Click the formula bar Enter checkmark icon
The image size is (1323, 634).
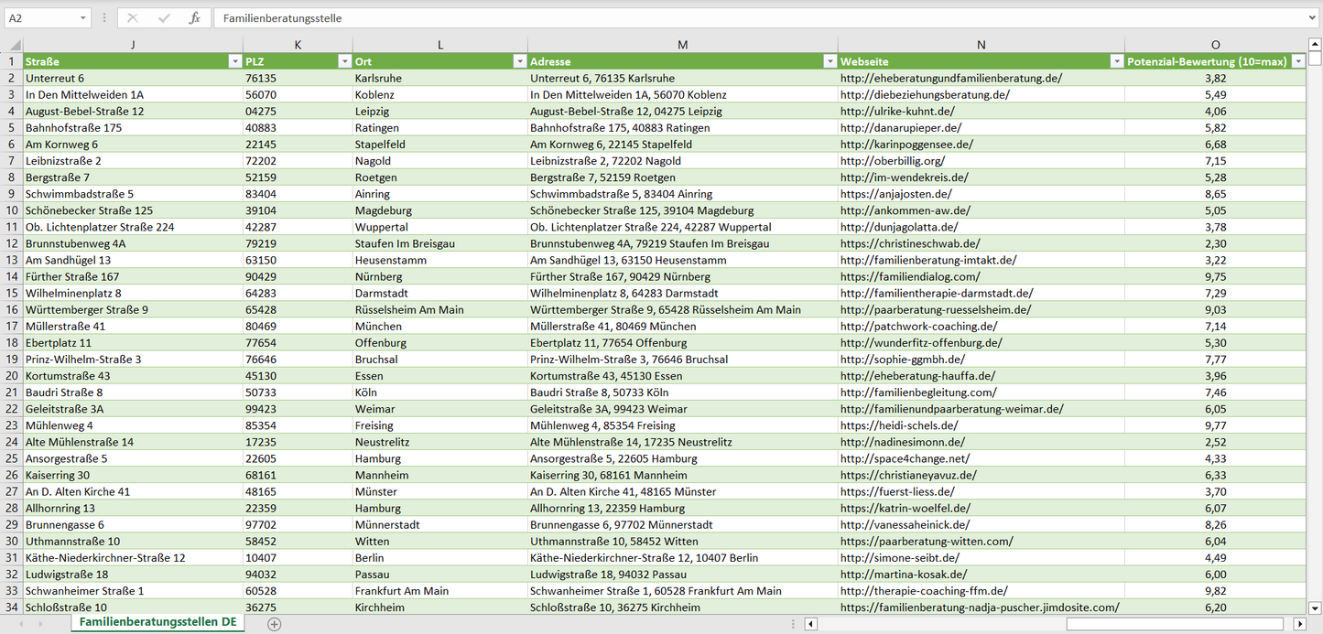click(164, 18)
